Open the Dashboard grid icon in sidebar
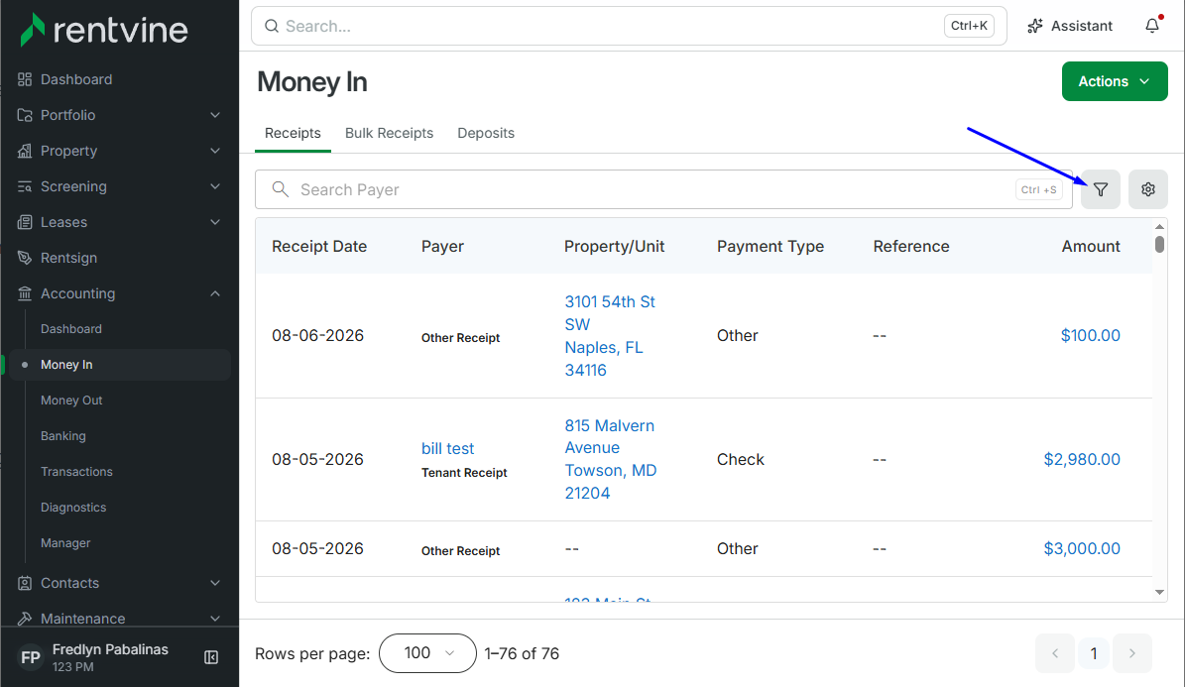 coord(25,79)
